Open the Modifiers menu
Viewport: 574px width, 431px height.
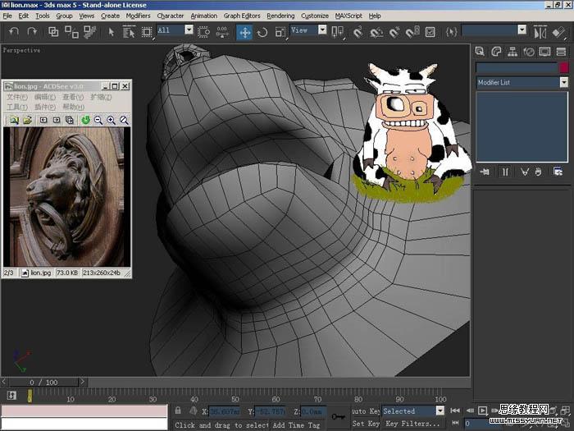(138, 16)
